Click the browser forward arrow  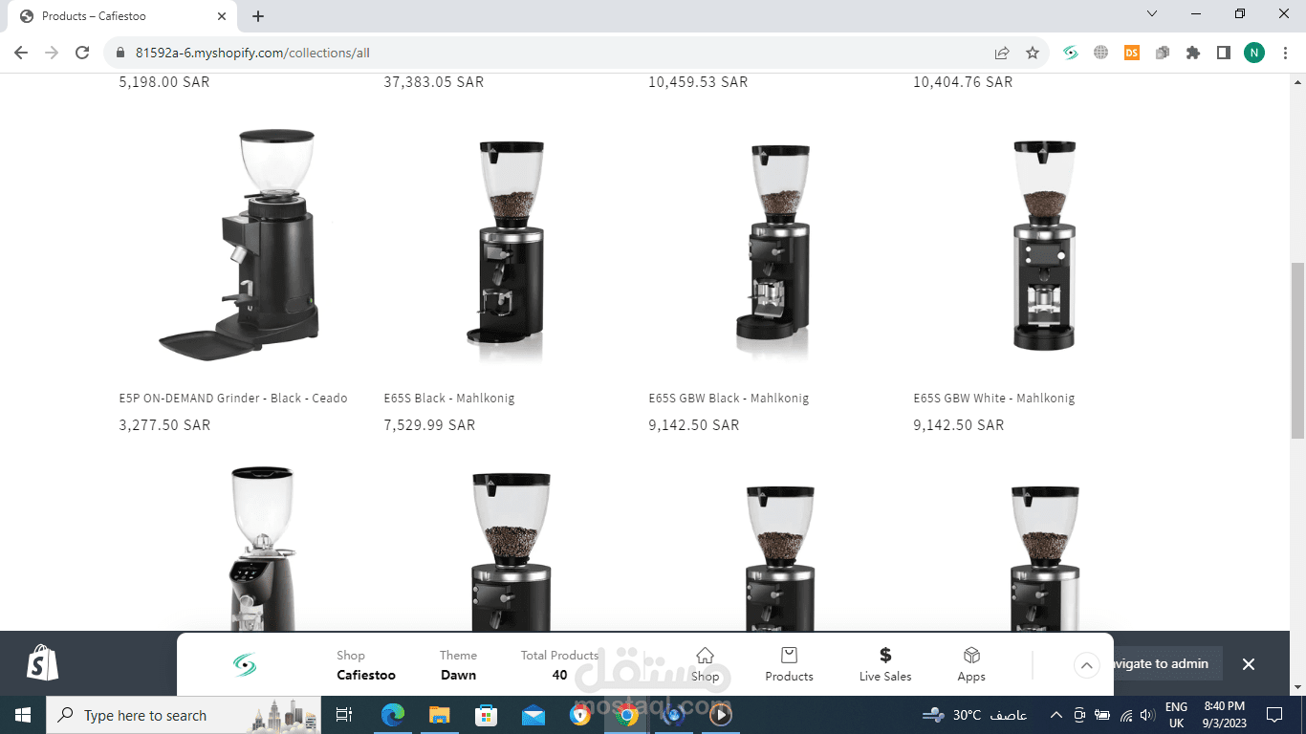point(52,53)
